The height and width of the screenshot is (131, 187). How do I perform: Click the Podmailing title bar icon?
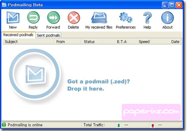pyautogui.click(x=4, y=5)
